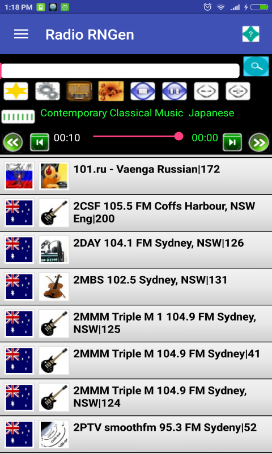The height and width of the screenshot is (454, 272).
Task: Select the music notes genre icon
Action: coord(111,91)
